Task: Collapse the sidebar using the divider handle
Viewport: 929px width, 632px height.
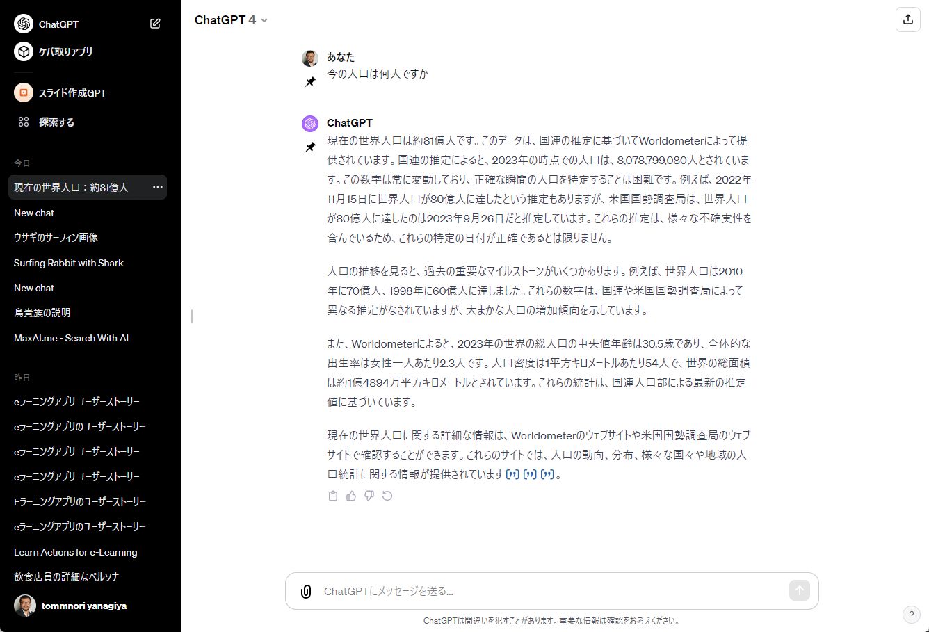Action: [191, 316]
